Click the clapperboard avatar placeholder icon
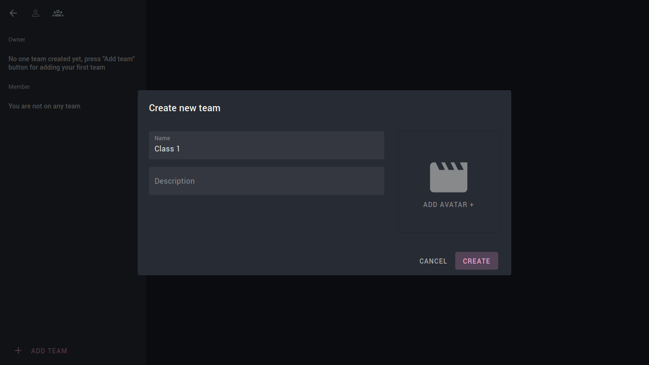Screen dimensions: 649x365 click(448, 177)
